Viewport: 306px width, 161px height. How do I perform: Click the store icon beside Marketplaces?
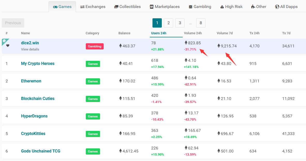click(152, 7)
